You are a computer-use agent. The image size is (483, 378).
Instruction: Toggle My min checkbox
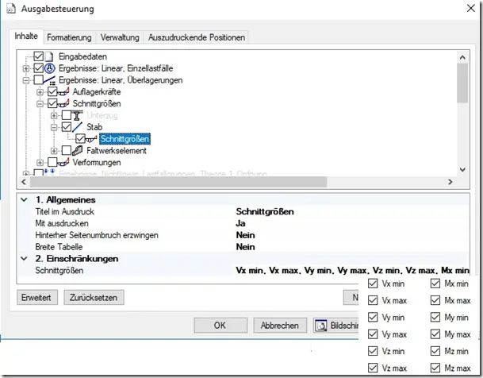tap(435, 318)
